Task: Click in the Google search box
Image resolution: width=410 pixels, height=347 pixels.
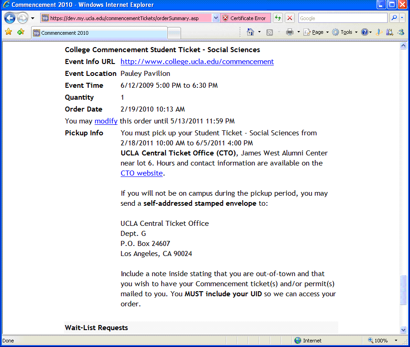Action: tap(342, 18)
